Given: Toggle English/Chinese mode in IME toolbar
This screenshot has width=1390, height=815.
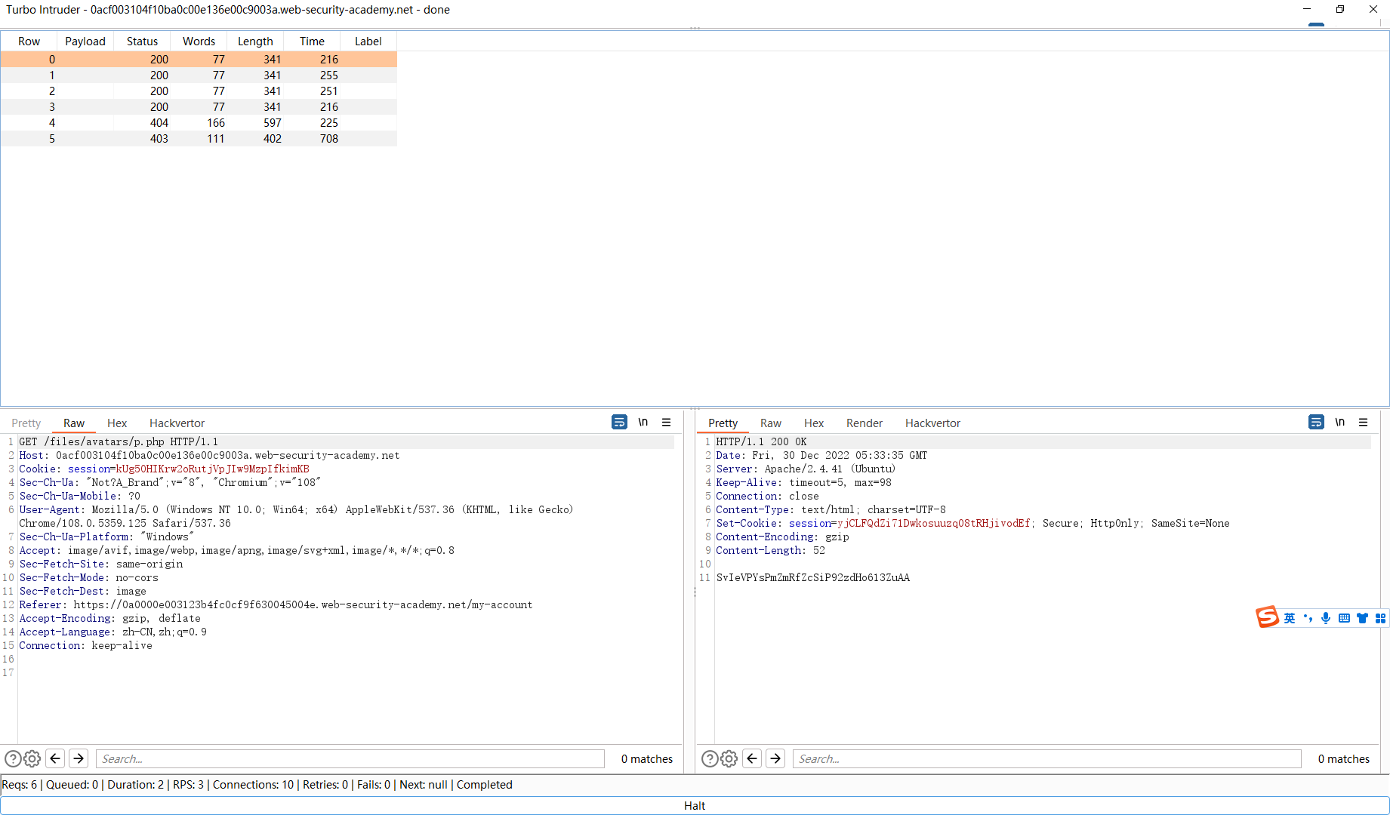Looking at the screenshot, I should 1290,618.
